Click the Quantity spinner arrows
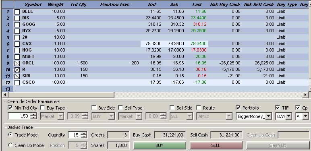The width and height of the screenshot is (311, 151). click(x=84, y=135)
